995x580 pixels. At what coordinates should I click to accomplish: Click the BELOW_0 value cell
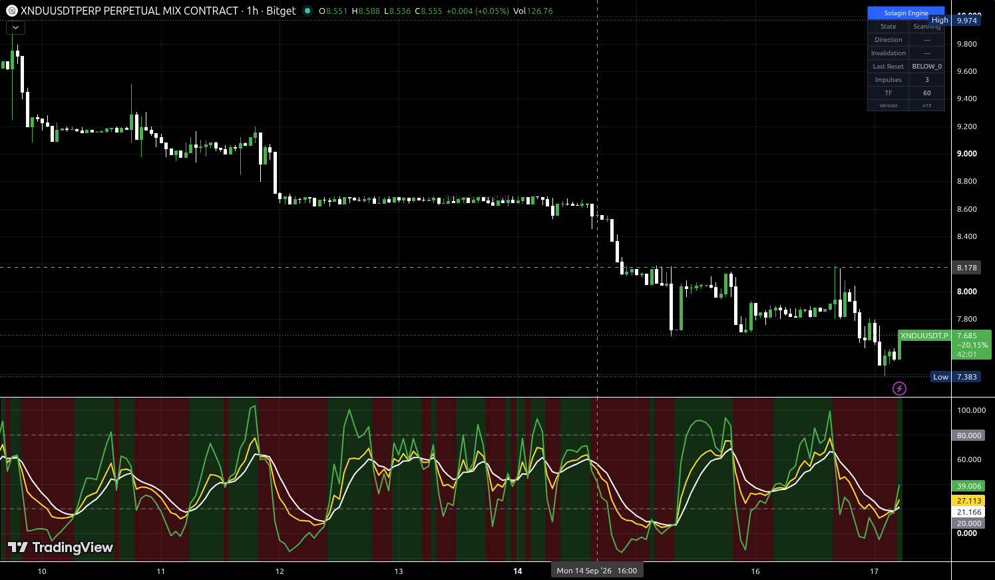(x=927, y=67)
